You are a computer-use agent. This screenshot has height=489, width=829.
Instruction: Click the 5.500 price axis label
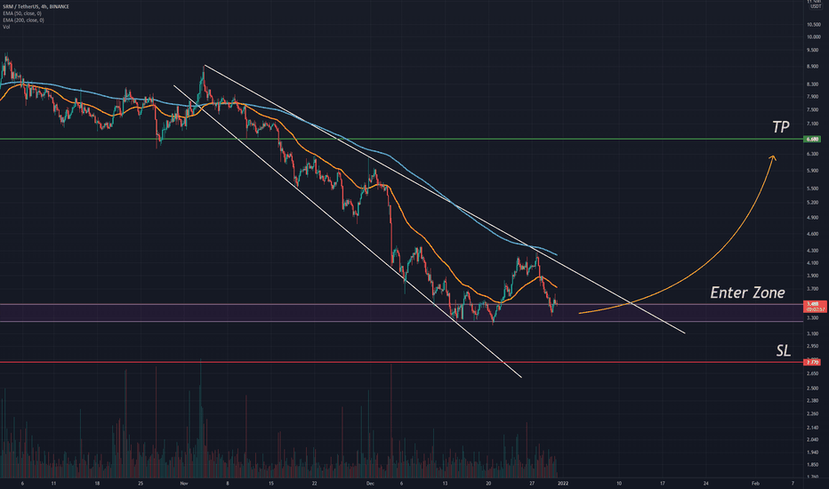tap(814, 188)
